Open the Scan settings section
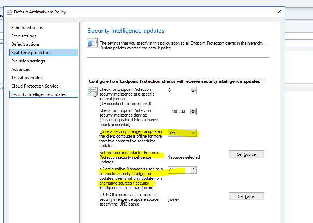This screenshot has height=223, width=313. [24, 36]
